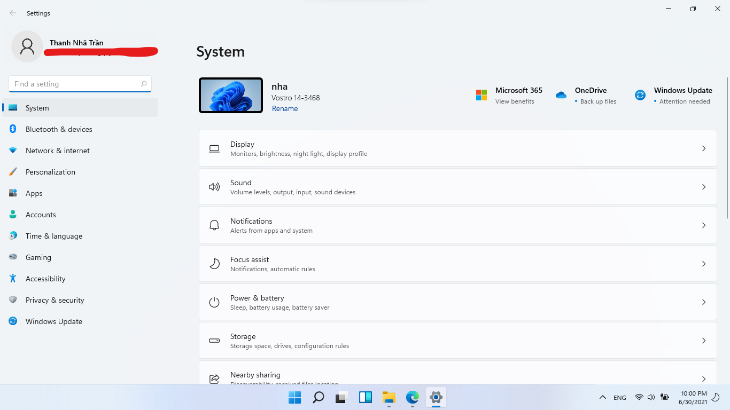Screen dimensions: 730x410
Task: Open Time & language section
Action: tap(80, 236)
